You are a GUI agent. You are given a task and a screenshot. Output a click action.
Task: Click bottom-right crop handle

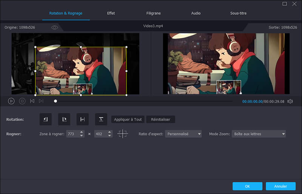click(x=126, y=95)
